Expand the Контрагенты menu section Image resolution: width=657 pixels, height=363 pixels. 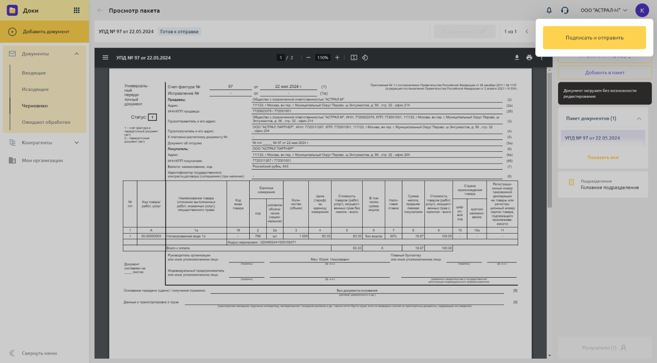click(x=77, y=143)
